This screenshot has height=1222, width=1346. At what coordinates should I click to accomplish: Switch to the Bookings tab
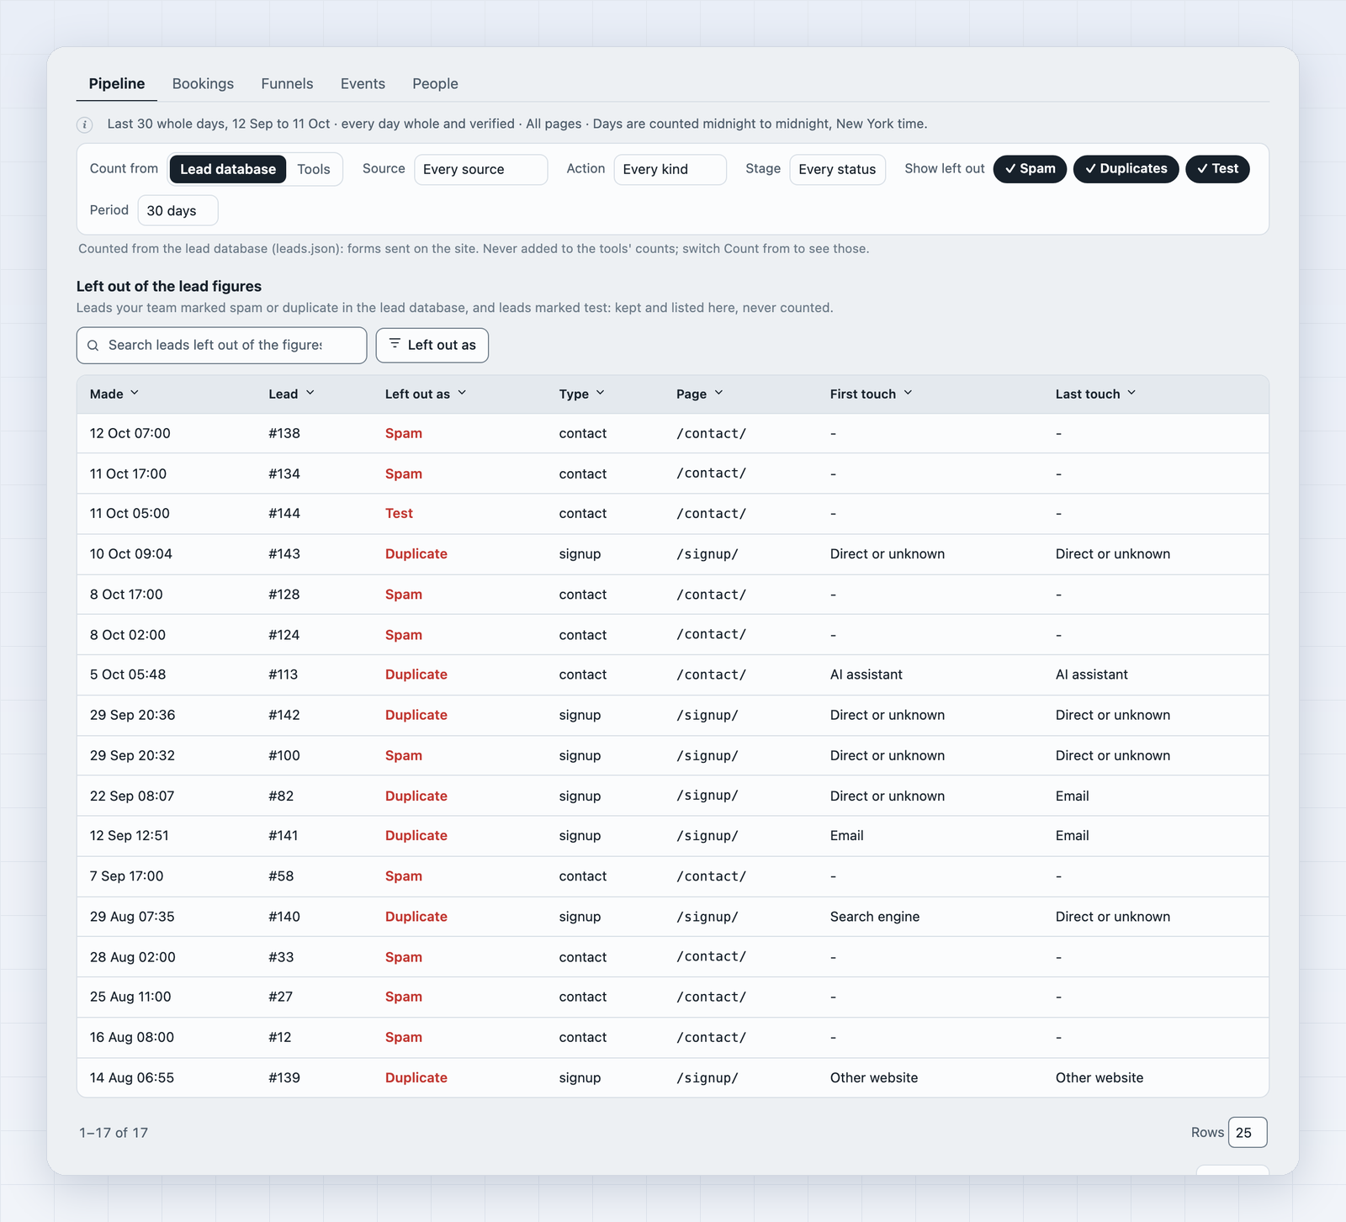click(x=203, y=83)
